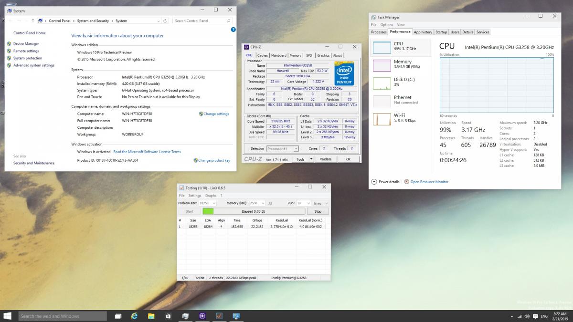The height and width of the screenshot is (322, 573).
Task: Click the Search the web and Windows box
Action: (63, 316)
